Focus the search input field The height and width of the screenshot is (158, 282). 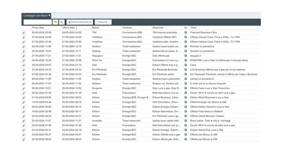point(38,22)
